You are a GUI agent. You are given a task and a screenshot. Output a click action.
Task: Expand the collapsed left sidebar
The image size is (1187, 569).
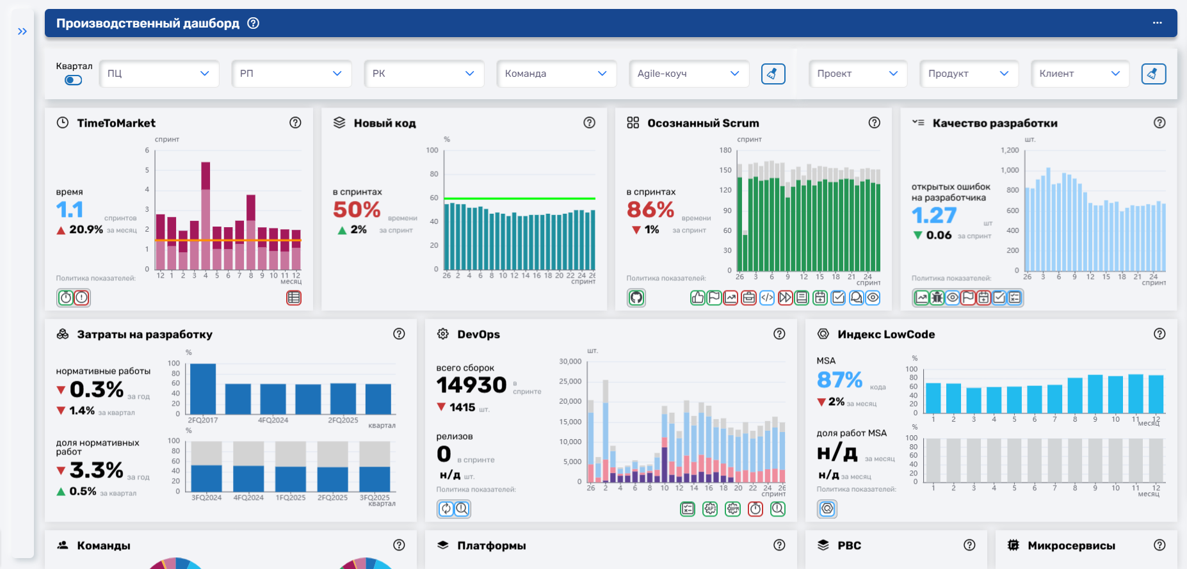click(22, 31)
